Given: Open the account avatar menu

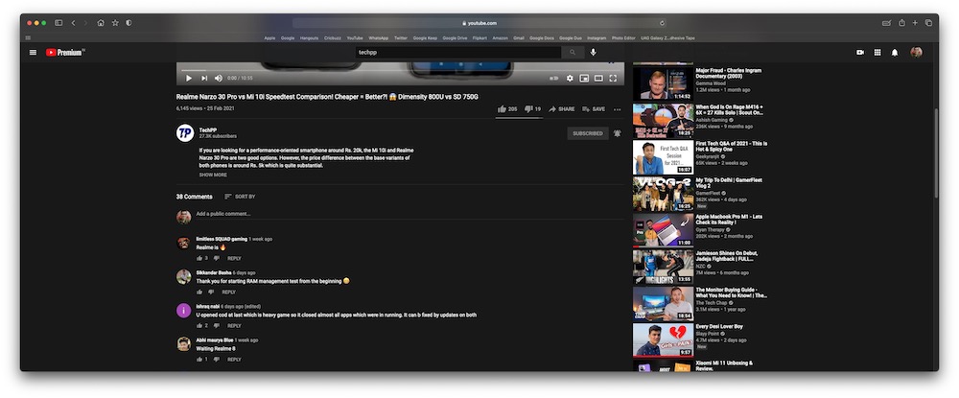Looking at the screenshot, I should point(916,53).
